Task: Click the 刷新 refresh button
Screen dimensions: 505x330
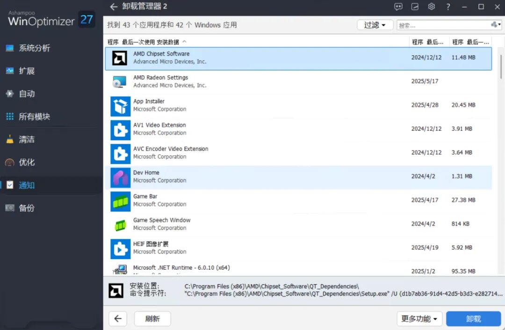Action: tap(152, 319)
